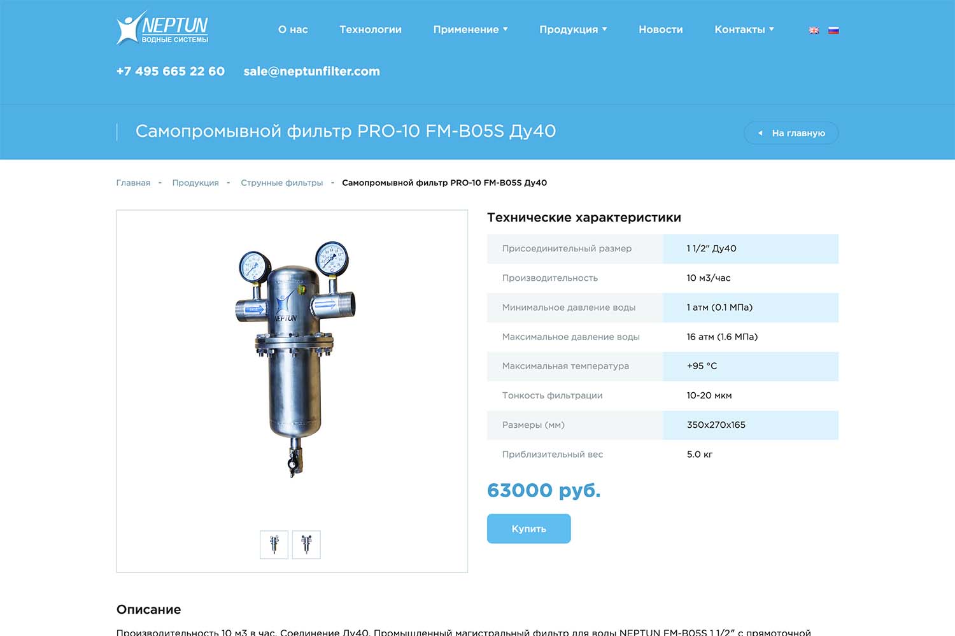Image resolution: width=955 pixels, height=636 pixels.
Task: Open the Струнные фильтры breadcrumb
Action: pyautogui.click(x=282, y=183)
